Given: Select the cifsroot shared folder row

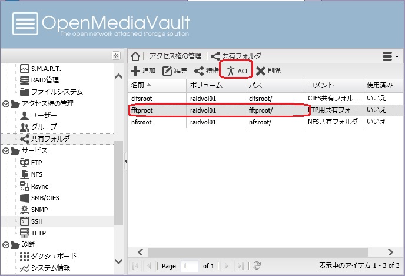Looking at the screenshot, I should [x=266, y=99].
